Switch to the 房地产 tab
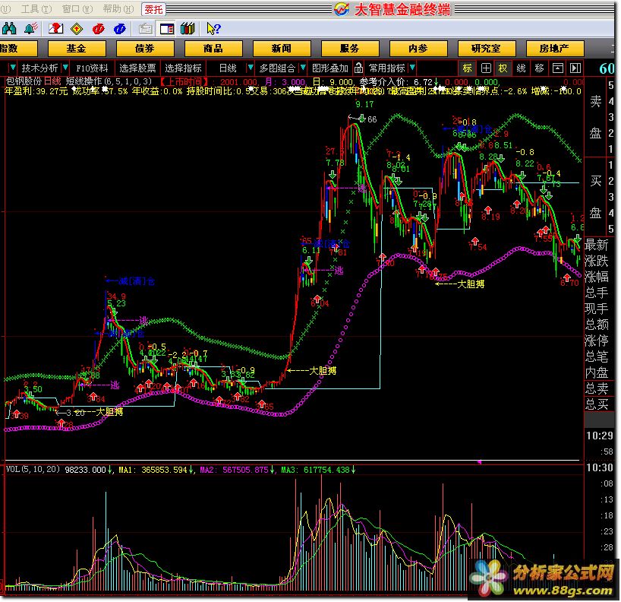This screenshot has width=621, height=602. tap(555, 49)
